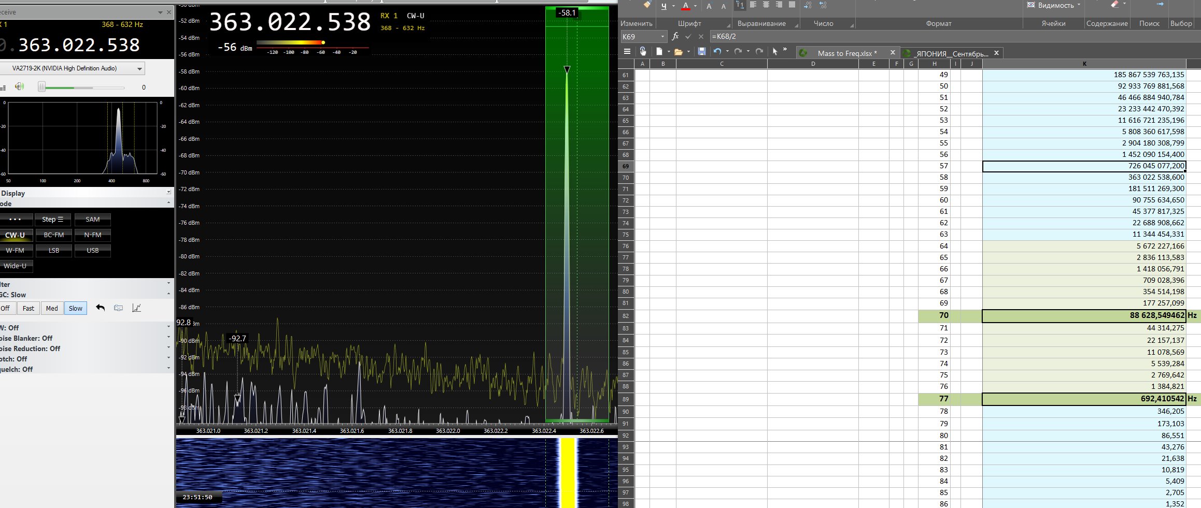Viewport: 1201px width, 508px height.
Task: Switch to the Mass to Freq.xlsx tab
Action: (847, 53)
